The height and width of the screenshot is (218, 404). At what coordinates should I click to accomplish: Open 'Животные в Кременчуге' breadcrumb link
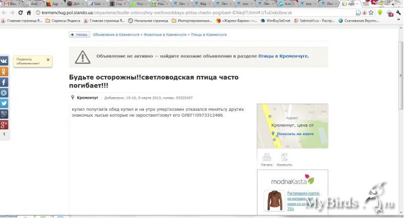coord(164,35)
